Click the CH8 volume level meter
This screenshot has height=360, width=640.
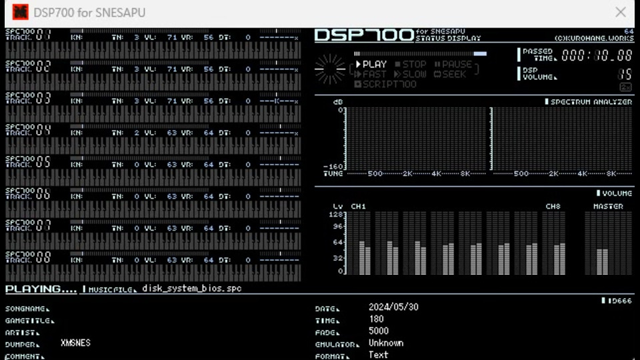(554, 243)
